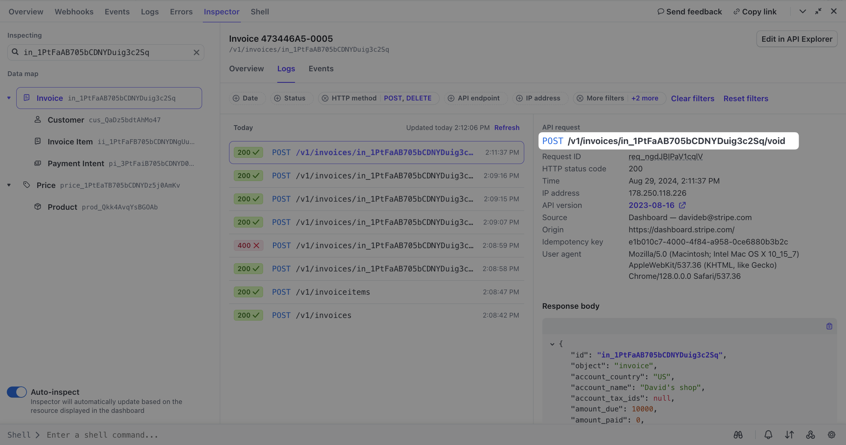Collapse the response body JSON root
This screenshot has width=846, height=445.
pyautogui.click(x=552, y=344)
